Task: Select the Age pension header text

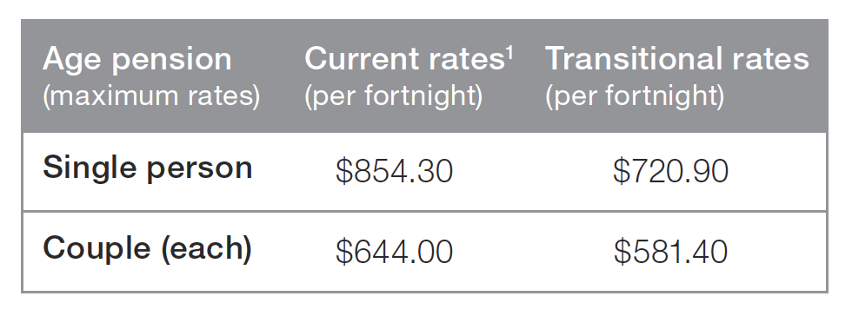Action: point(137,60)
